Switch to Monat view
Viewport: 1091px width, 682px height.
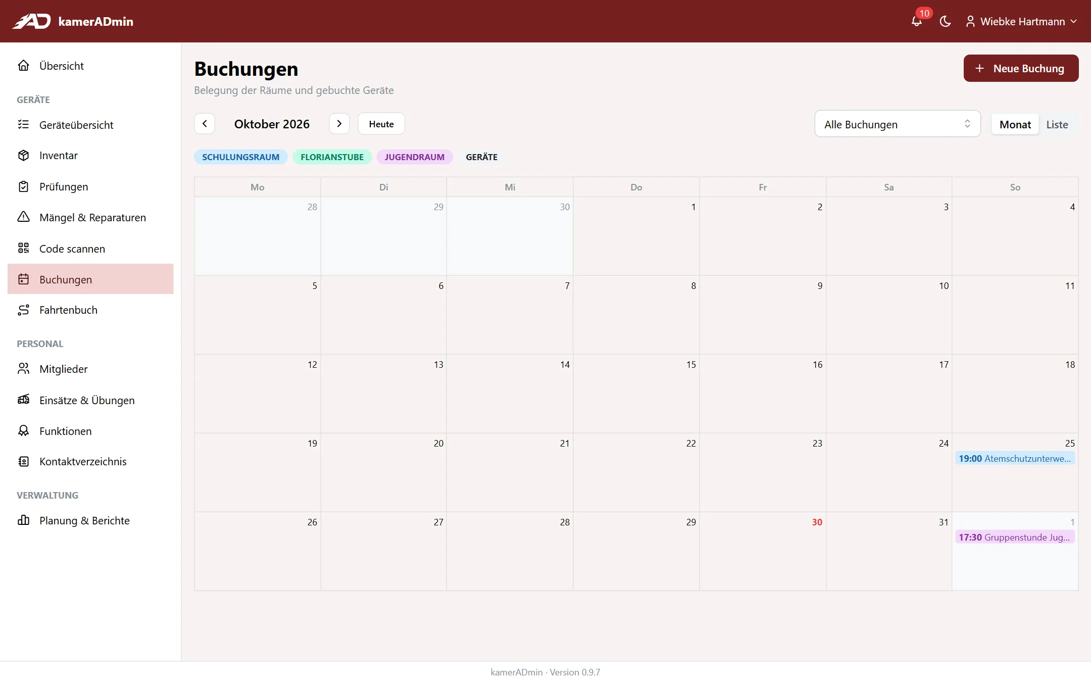(x=1015, y=124)
